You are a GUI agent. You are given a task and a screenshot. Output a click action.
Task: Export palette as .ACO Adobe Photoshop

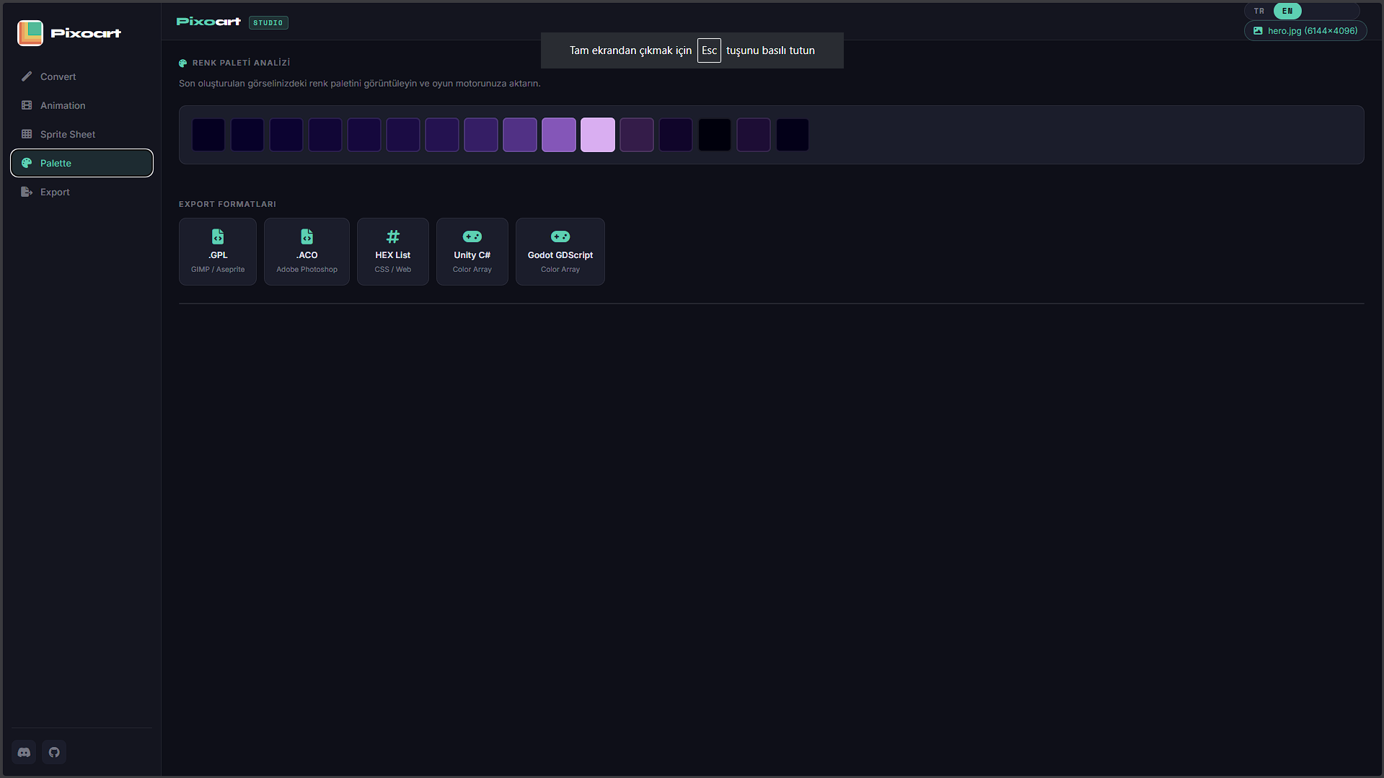[x=307, y=252]
